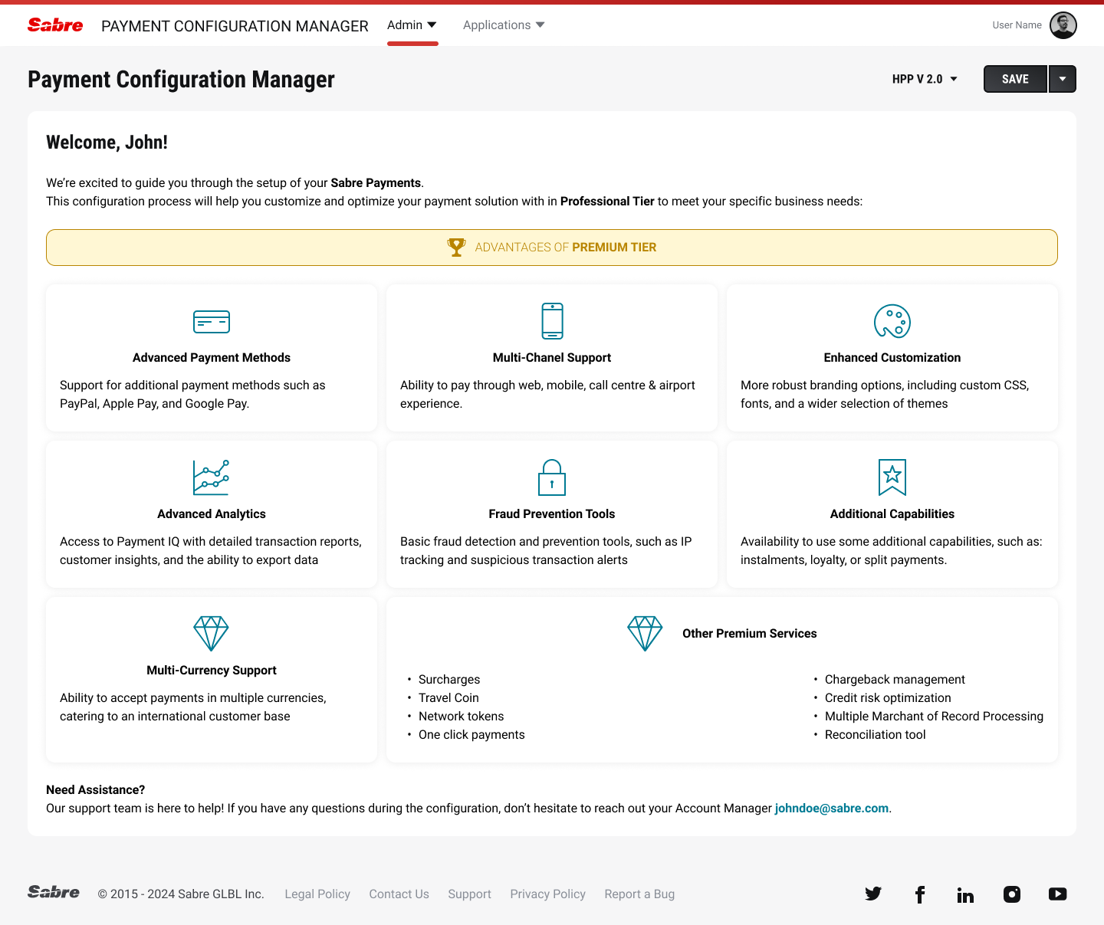This screenshot has height=925, width=1104.
Task: Click the SAVE button
Action: 1015,79
